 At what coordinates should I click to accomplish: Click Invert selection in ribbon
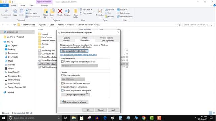click(x=125, y=17)
